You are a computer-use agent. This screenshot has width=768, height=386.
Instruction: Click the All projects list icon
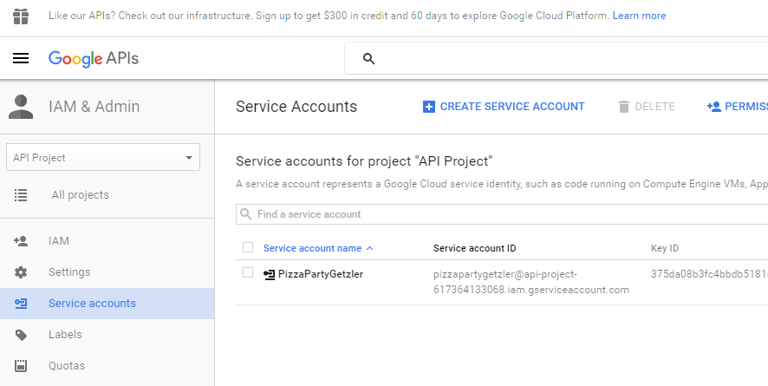click(21, 195)
